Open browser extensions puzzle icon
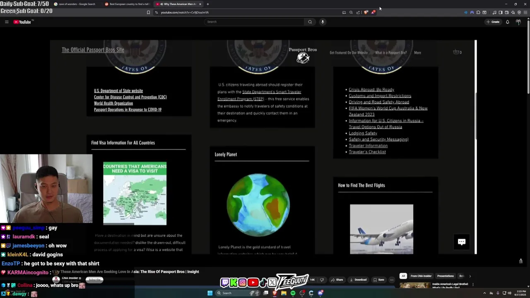The width and height of the screenshot is (530, 298). coord(478,12)
